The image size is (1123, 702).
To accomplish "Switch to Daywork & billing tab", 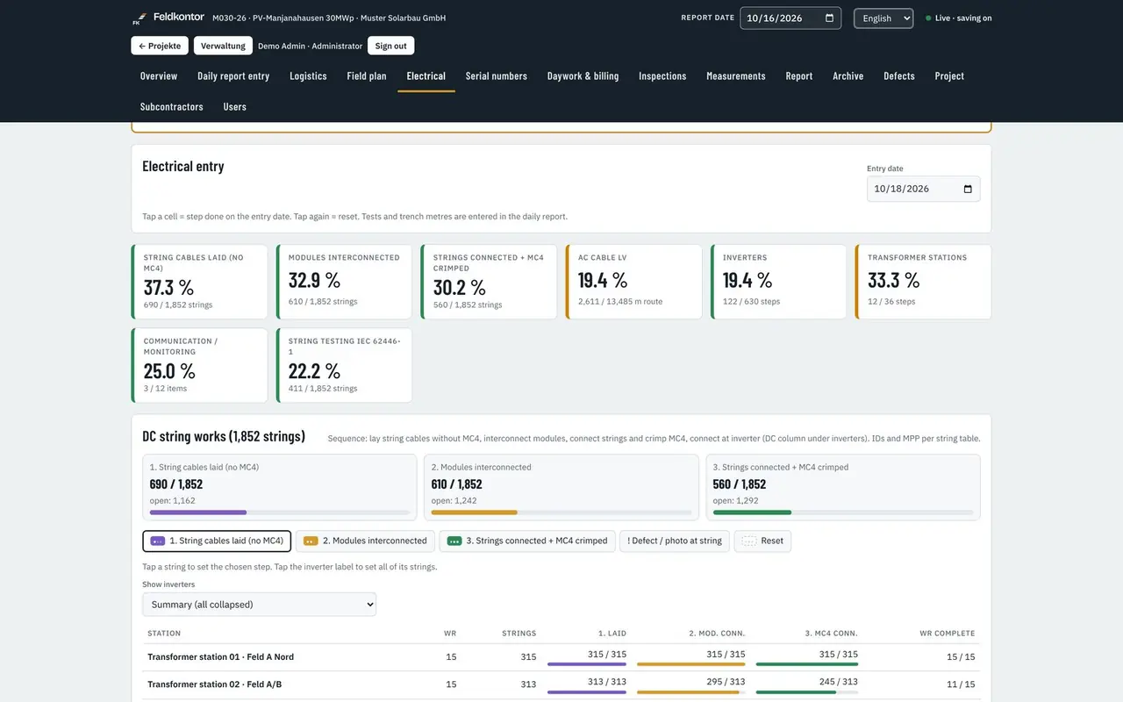I will 583,76.
